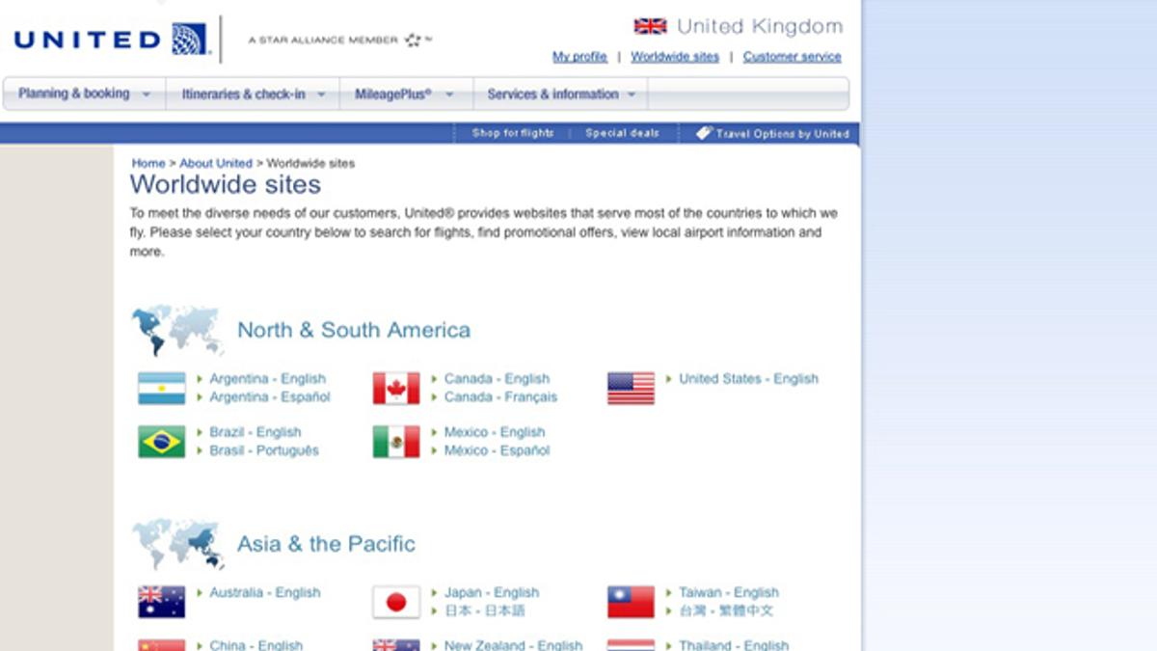
Task: Choose México - Español site
Action: [x=498, y=450]
